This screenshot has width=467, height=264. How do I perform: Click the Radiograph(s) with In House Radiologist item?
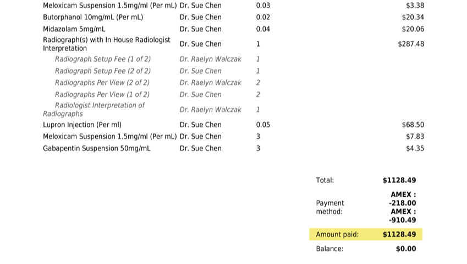pos(107,44)
